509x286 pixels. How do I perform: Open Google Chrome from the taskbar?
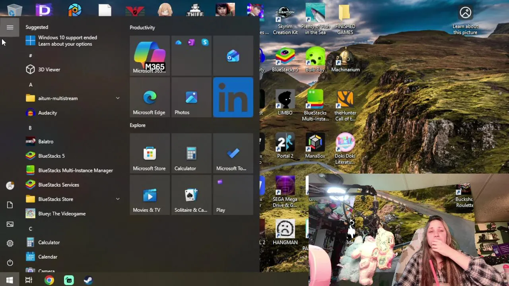tap(49, 280)
